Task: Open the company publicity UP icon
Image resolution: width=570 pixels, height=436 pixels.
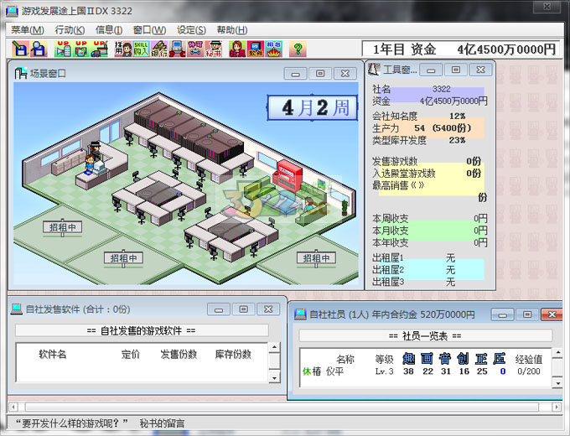Action: click(63, 49)
